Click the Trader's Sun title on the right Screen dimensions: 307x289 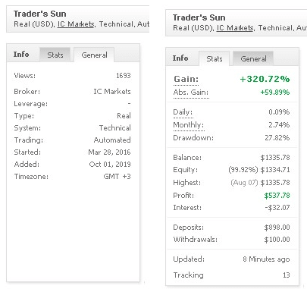click(x=199, y=17)
